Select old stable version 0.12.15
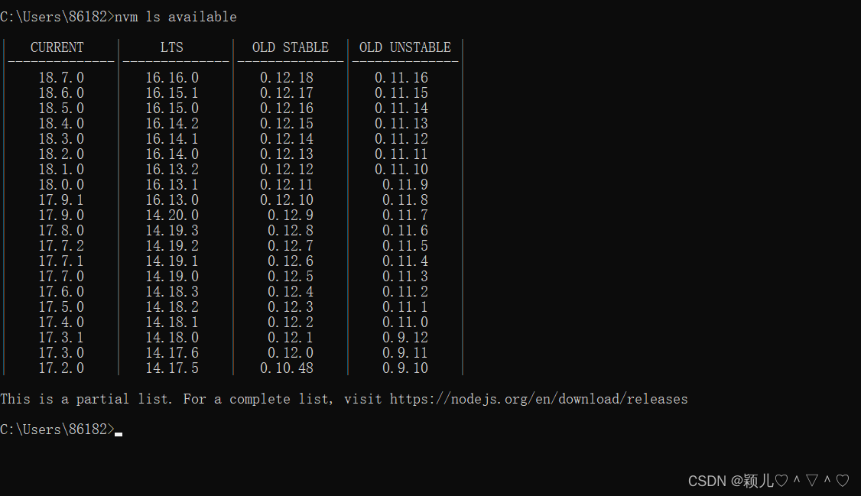 tap(287, 124)
